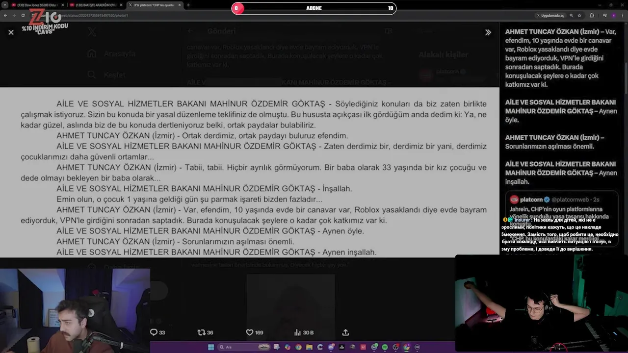Open the Windows Start menu
The image size is (628, 353).
pos(211,347)
